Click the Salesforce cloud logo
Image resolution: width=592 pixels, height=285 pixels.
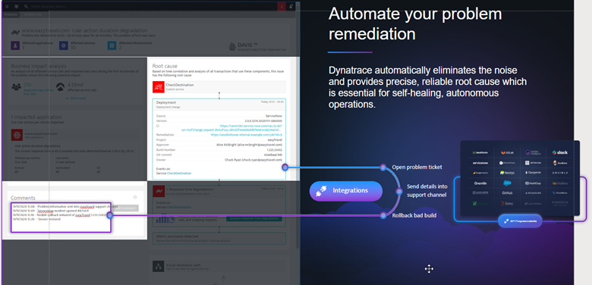click(507, 183)
